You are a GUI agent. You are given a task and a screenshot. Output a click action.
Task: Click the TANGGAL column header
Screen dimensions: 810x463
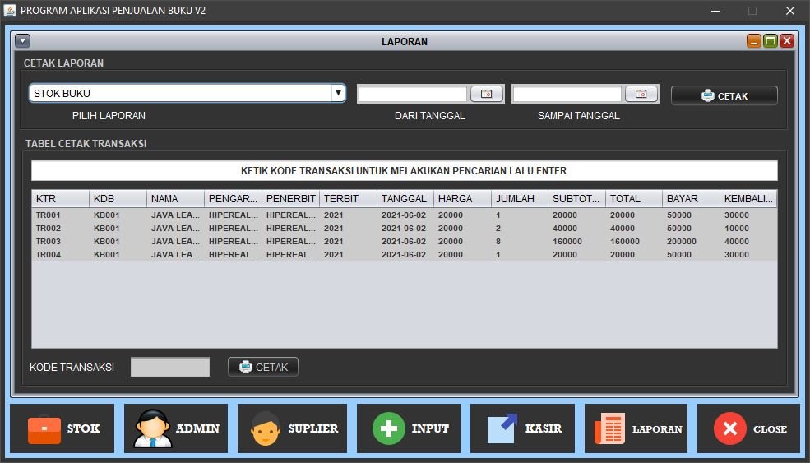[405, 199]
